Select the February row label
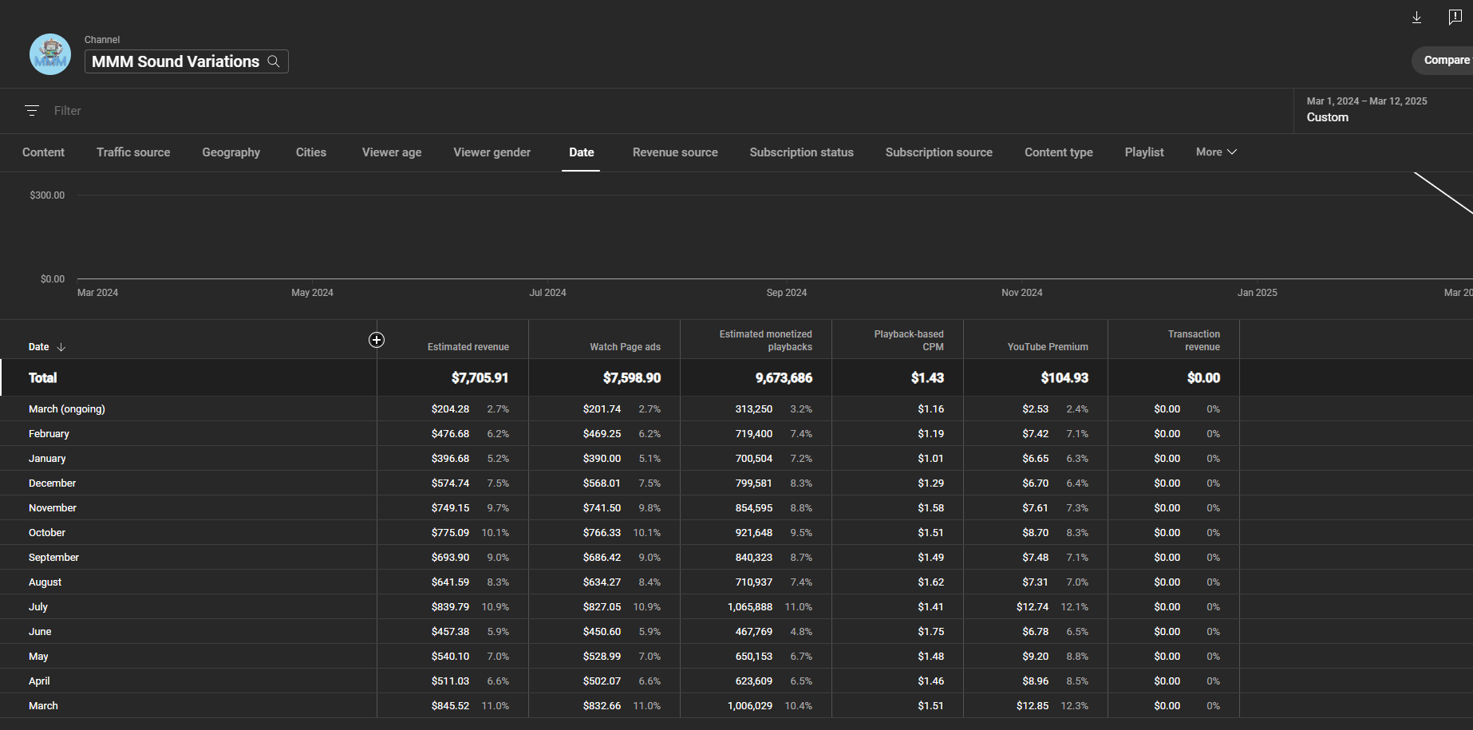 click(49, 434)
